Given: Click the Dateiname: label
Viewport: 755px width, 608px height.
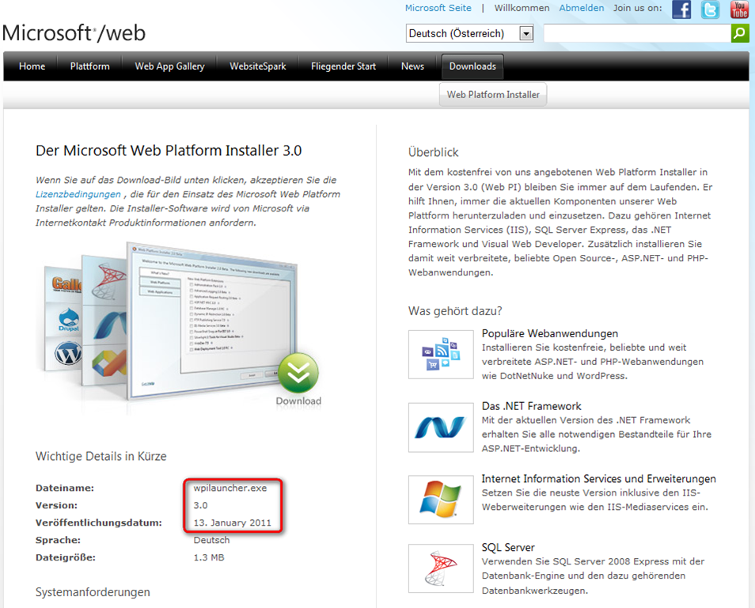Looking at the screenshot, I should (65, 488).
